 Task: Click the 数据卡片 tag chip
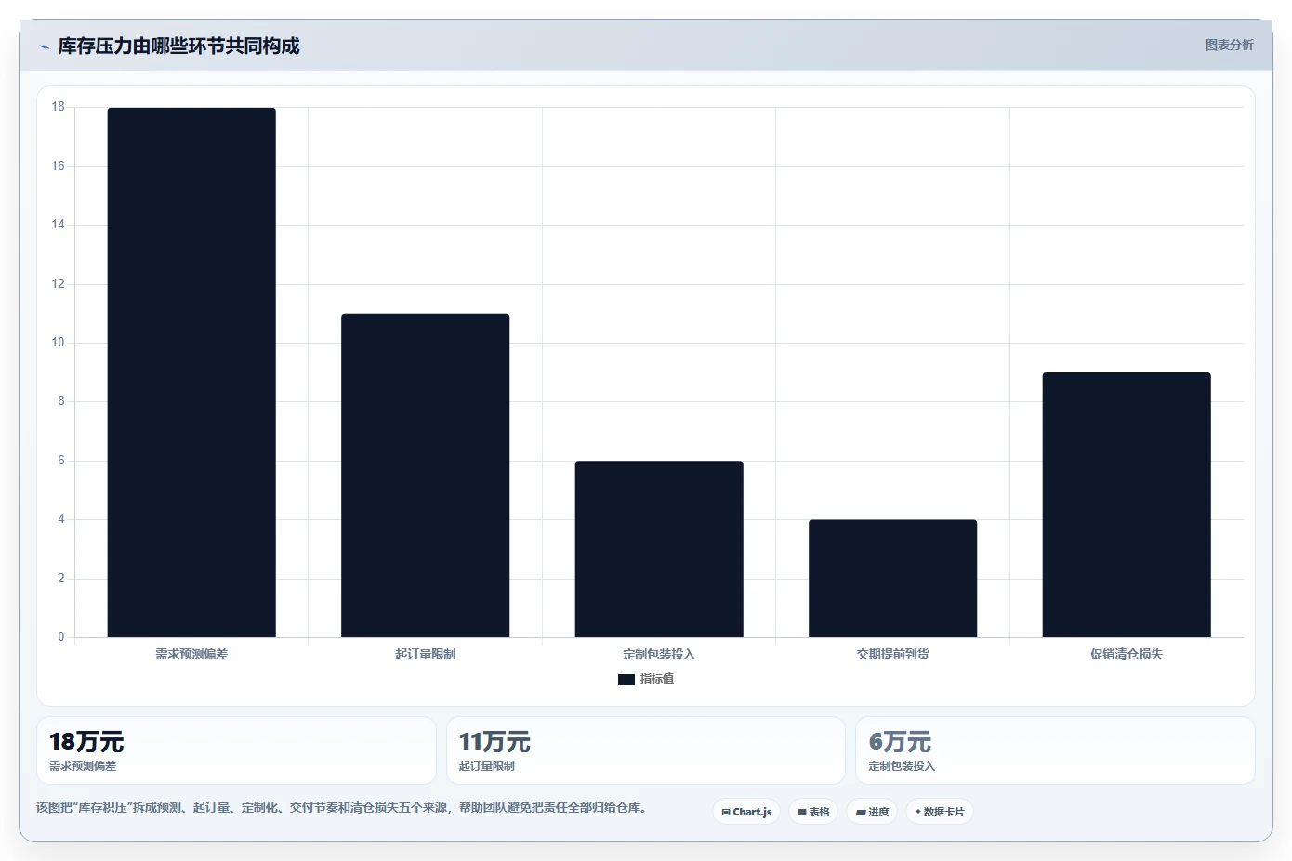[940, 812]
